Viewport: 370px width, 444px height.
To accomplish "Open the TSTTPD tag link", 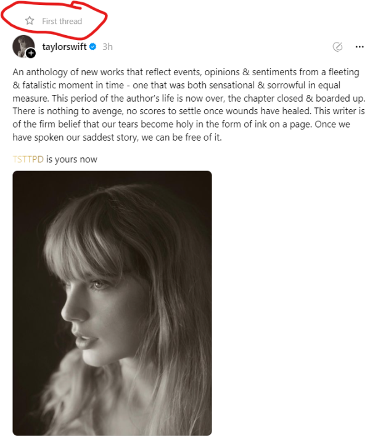I will point(28,159).
